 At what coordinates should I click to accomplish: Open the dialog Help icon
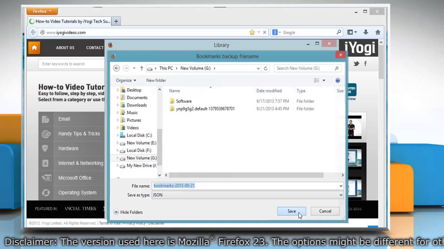coord(338,80)
